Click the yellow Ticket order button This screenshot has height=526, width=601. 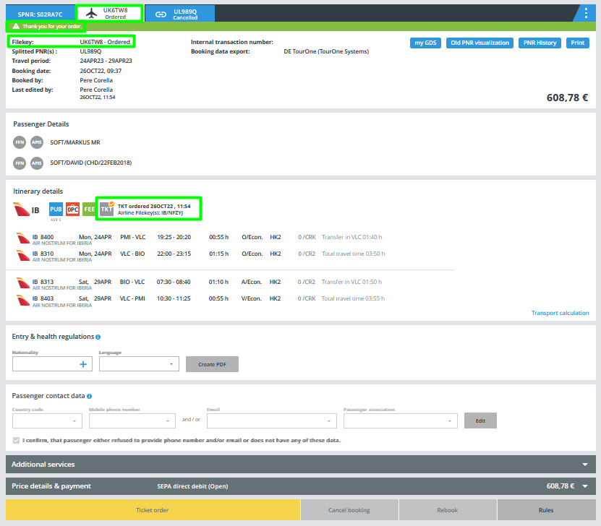[x=153, y=510]
